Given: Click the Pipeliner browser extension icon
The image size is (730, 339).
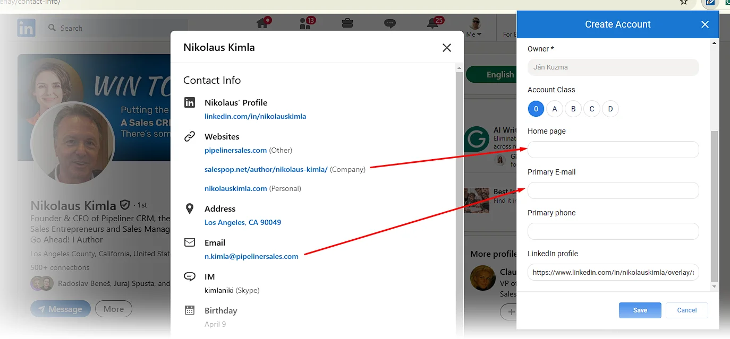Looking at the screenshot, I should (710, 3).
